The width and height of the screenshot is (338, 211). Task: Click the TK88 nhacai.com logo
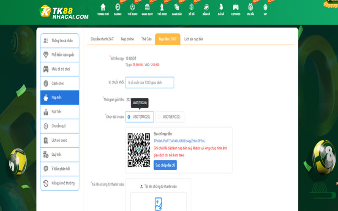tap(64, 12)
